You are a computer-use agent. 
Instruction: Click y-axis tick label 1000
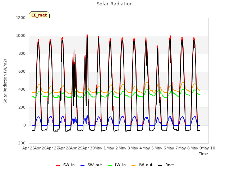pyautogui.click(x=21, y=36)
